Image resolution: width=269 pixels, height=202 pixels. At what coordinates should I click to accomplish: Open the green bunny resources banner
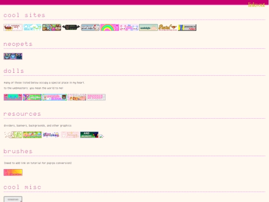[13, 135]
